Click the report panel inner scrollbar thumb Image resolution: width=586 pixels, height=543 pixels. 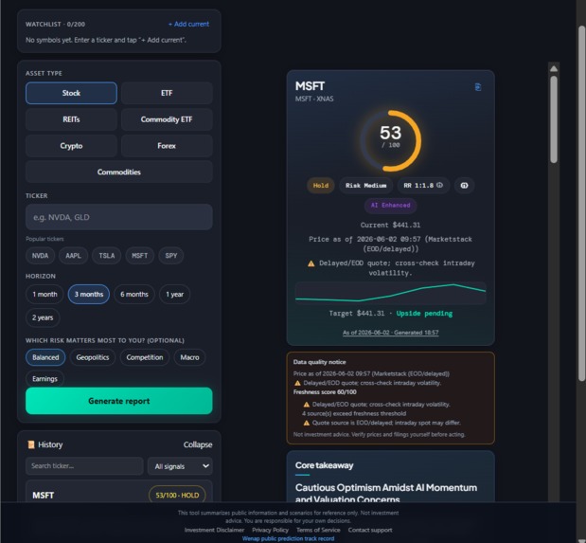pos(554,119)
